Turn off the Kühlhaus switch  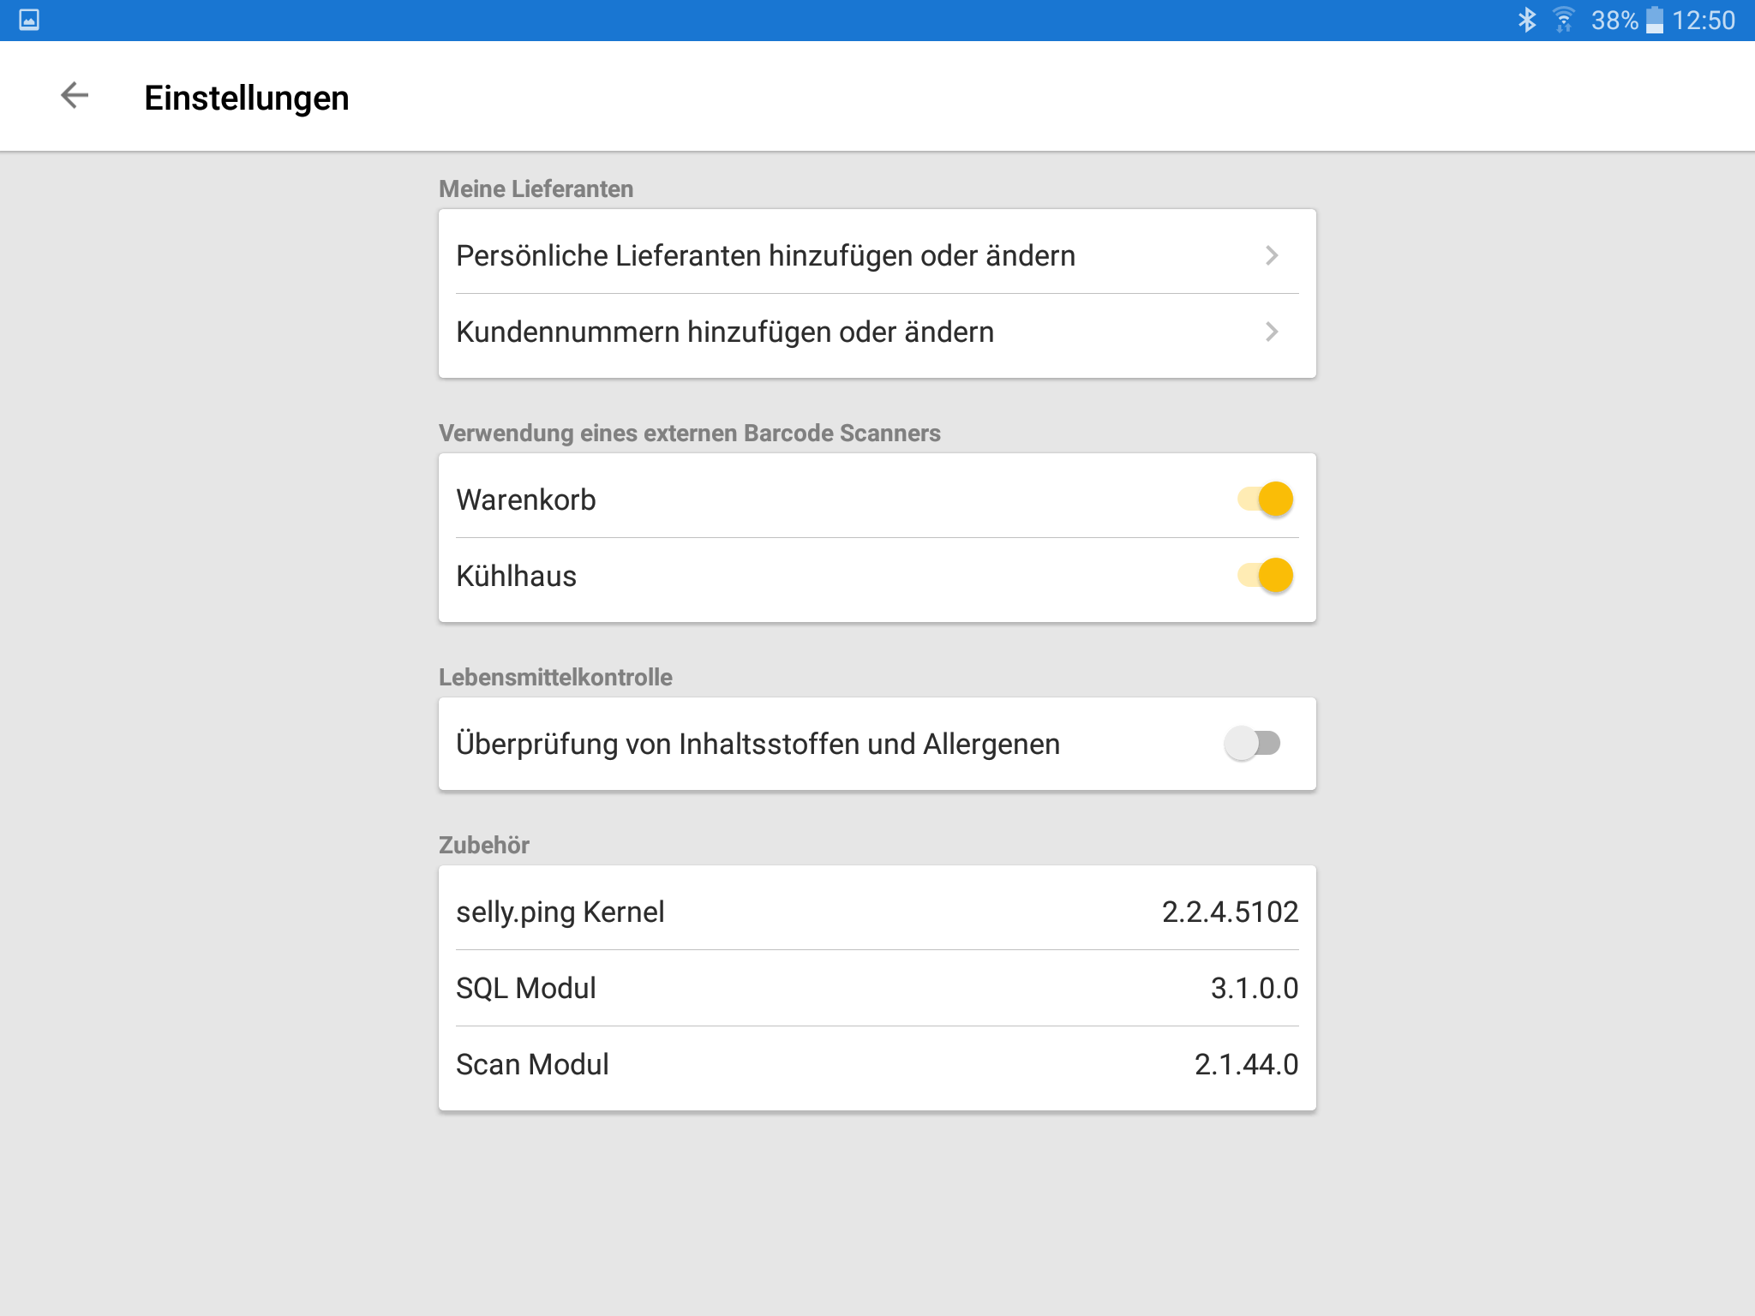1266,575
